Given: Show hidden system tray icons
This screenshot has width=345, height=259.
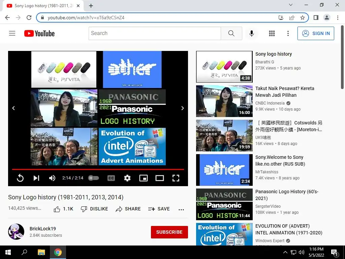Looking at the screenshot, I should [285, 252].
